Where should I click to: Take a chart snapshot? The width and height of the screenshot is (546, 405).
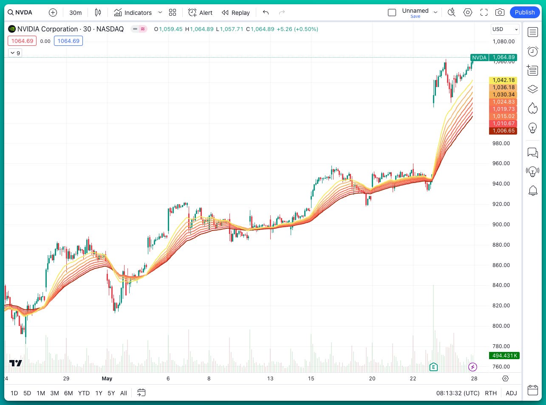500,12
